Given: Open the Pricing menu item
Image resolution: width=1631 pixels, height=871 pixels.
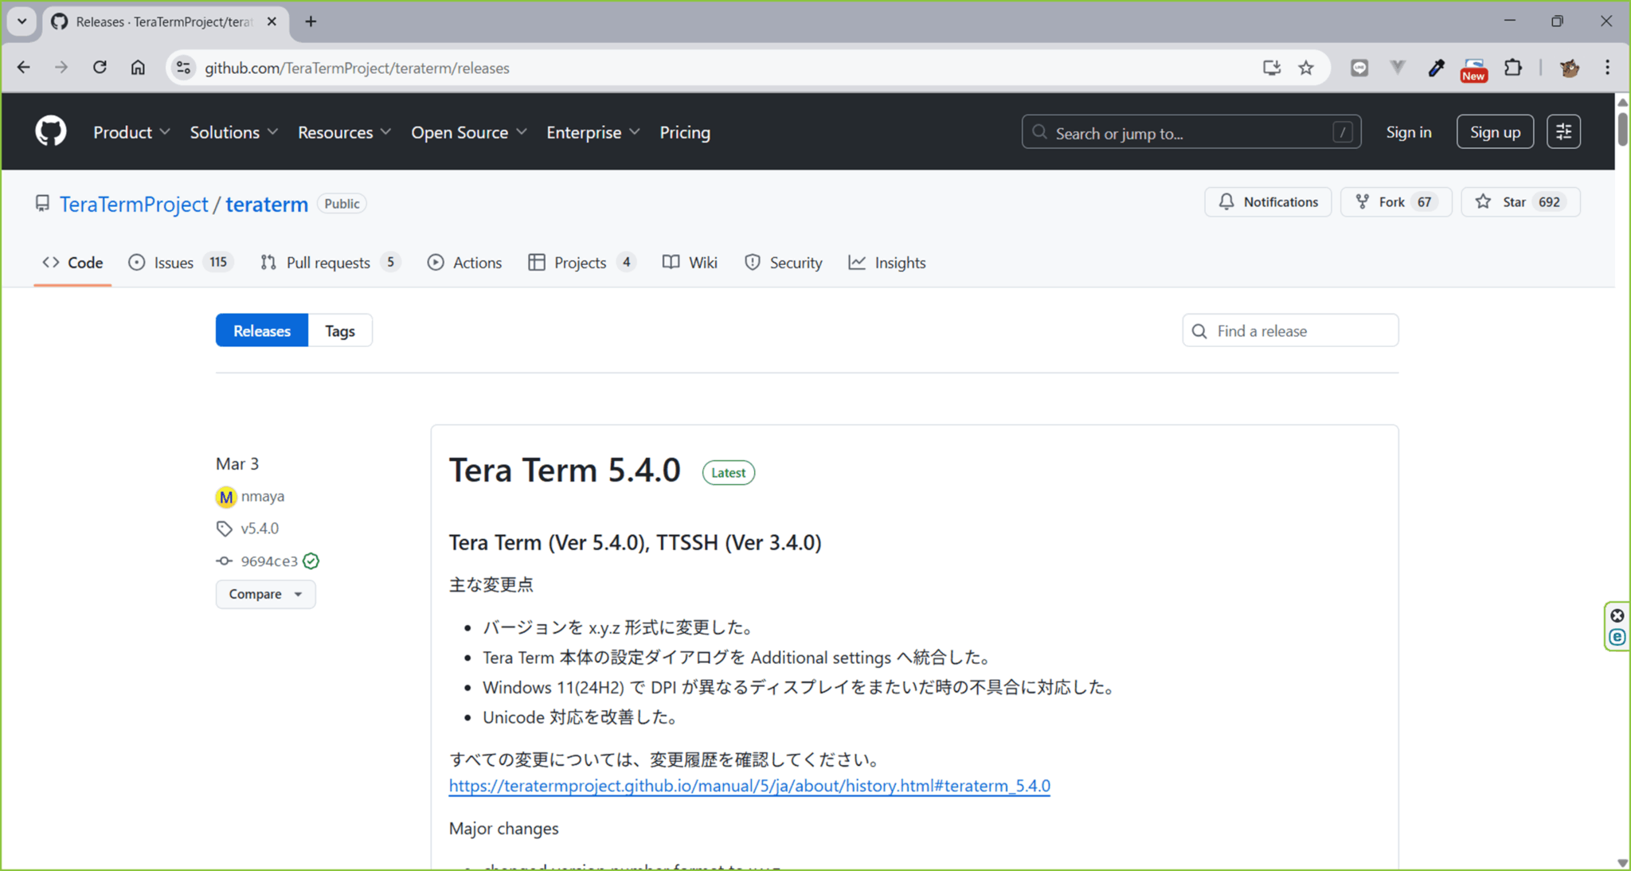Looking at the screenshot, I should (x=684, y=131).
